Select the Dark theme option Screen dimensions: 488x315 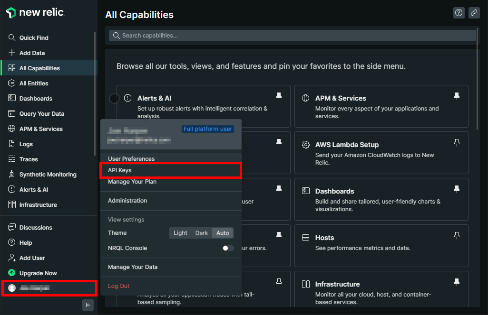(201, 233)
